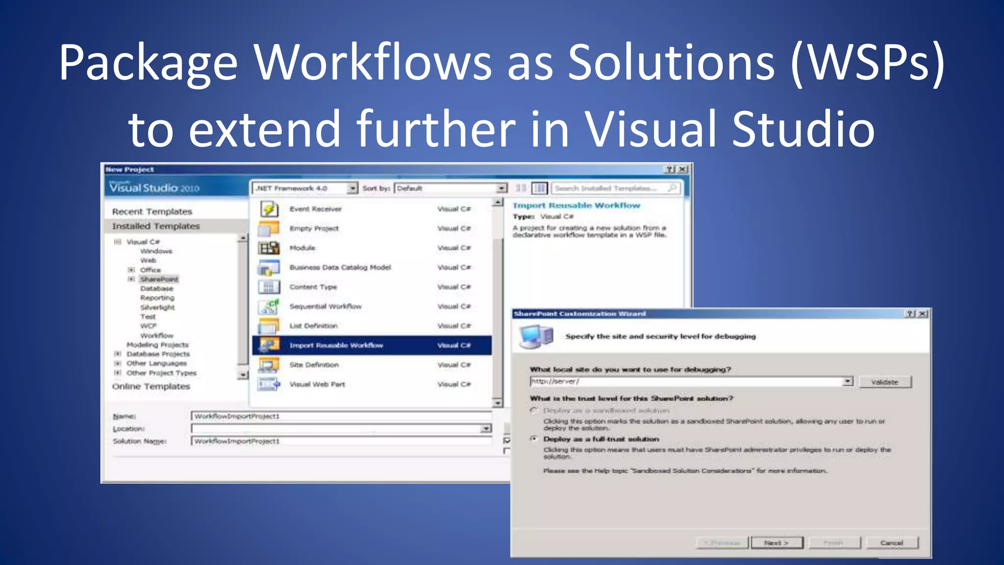Screen dimensions: 1004x565
Task: Choose the Empty Project template icon
Action: click(x=269, y=229)
